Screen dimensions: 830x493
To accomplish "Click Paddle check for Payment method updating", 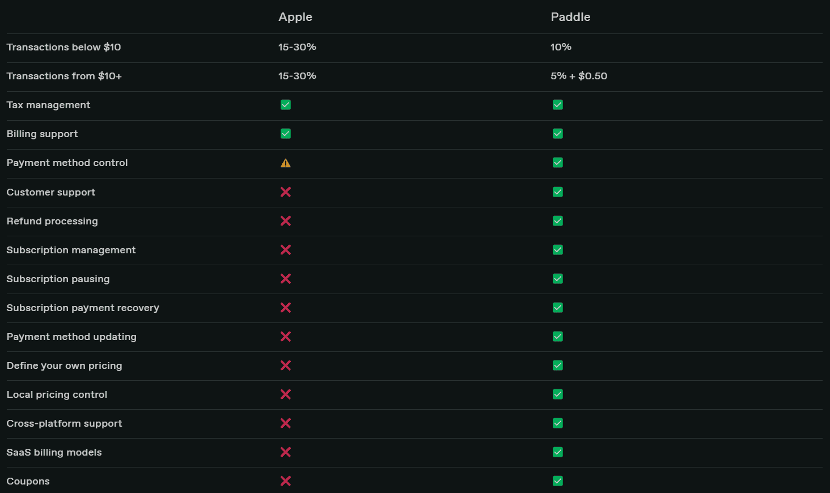I will [x=558, y=337].
